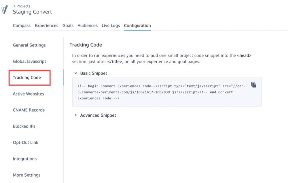This screenshot has height=183, width=288.
Task: Open the Compass tab
Action: coord(22,26)
